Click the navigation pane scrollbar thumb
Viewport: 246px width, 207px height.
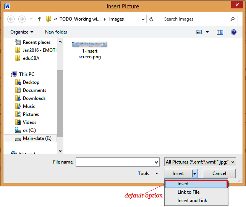(x=60, y=104)
